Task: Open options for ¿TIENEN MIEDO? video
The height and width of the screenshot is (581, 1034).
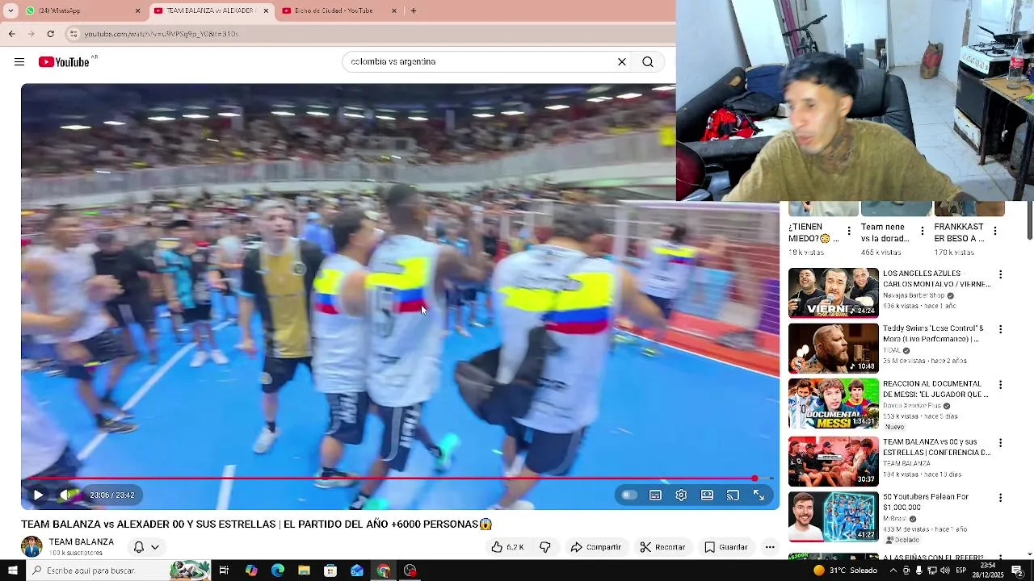Action: tap(848, 231)
